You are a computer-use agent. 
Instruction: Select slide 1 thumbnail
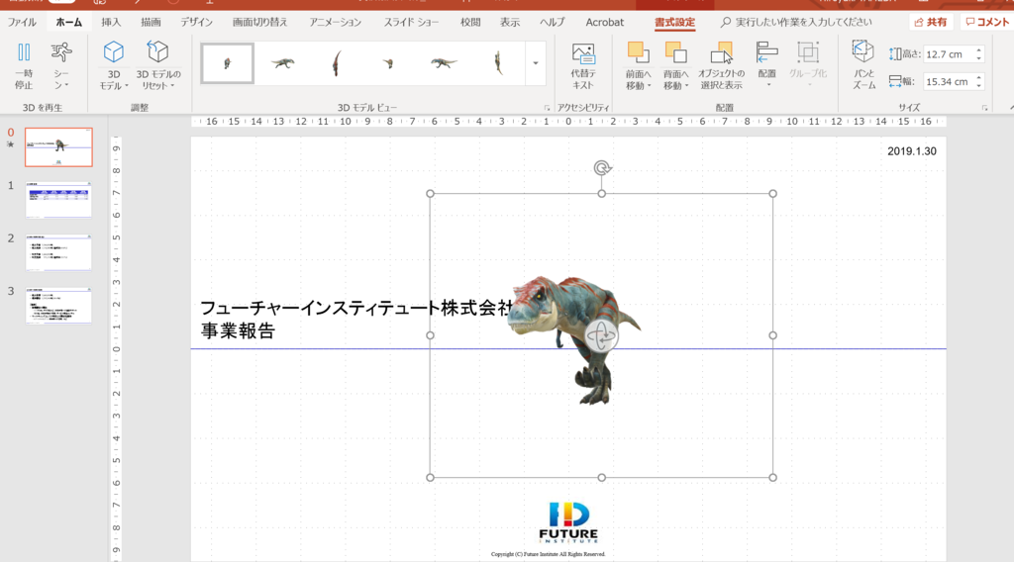58,200
